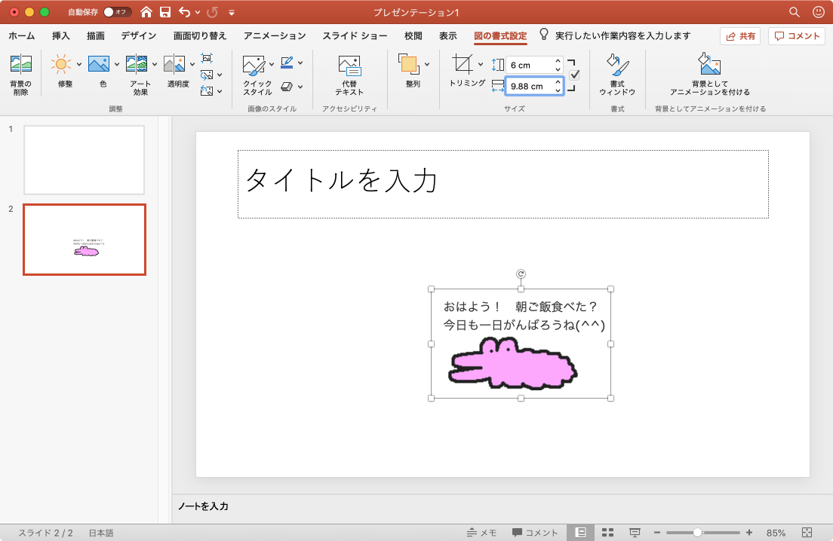Open the Alt Text (代替テキスト) tool
Screen dimensions: 833x541
[x=349, y=66]
